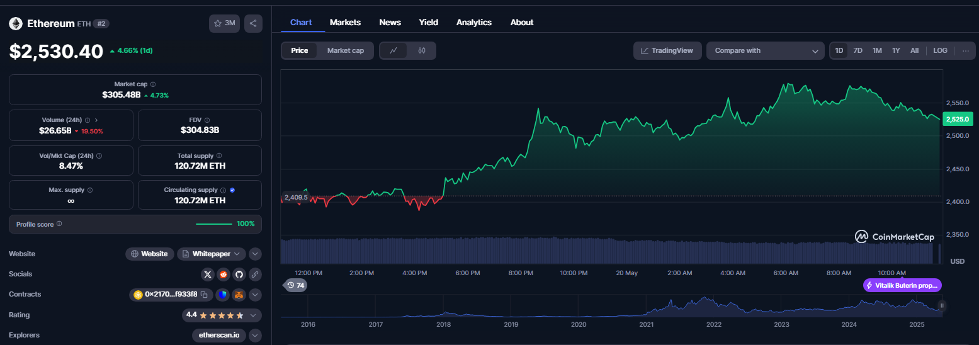Image resolution: width=979 pixels, height=345 pixels.
Task: Click the chain link icon in Socials
Action: (254, 274)
